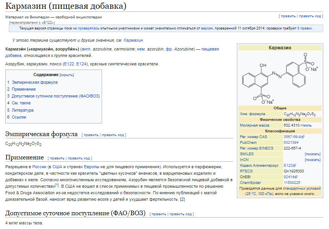Open ChemSpider entry 11588225

(x=292, y=182)
